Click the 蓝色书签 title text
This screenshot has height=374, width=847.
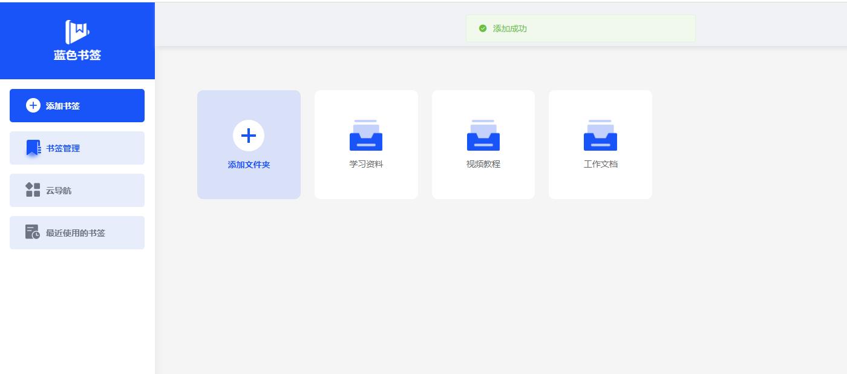(77, 55)
